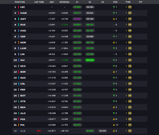Click green up arrow in HAM's row
Screen dimensions: 159x135
[x=114, y=13]
